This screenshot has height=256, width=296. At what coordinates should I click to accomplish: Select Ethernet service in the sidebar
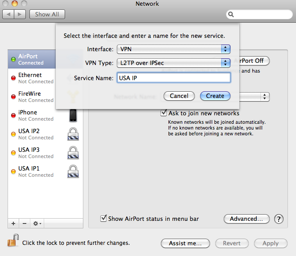tap(32, 78)
